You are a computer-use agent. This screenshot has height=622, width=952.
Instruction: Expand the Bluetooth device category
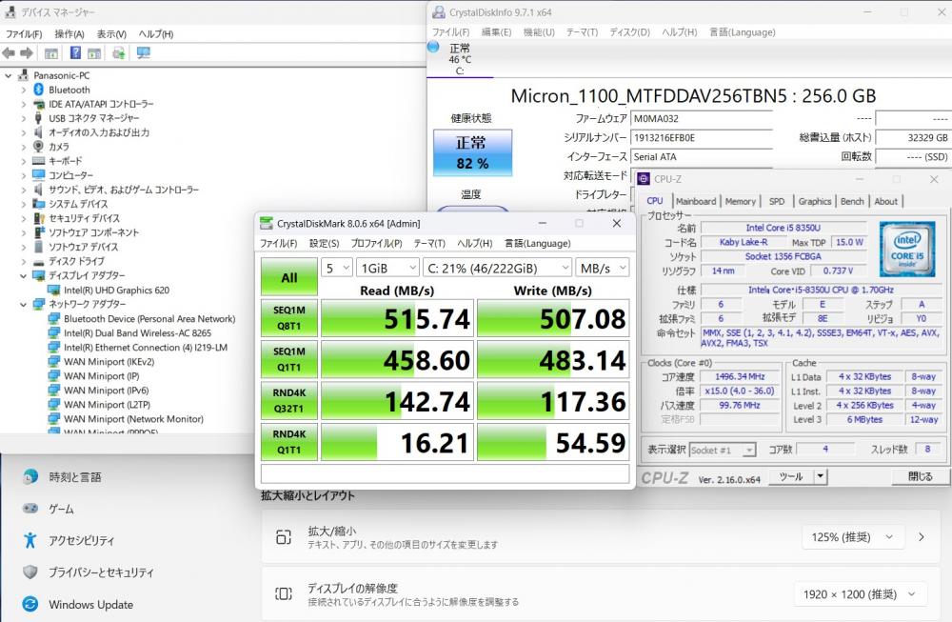point(24,90)
